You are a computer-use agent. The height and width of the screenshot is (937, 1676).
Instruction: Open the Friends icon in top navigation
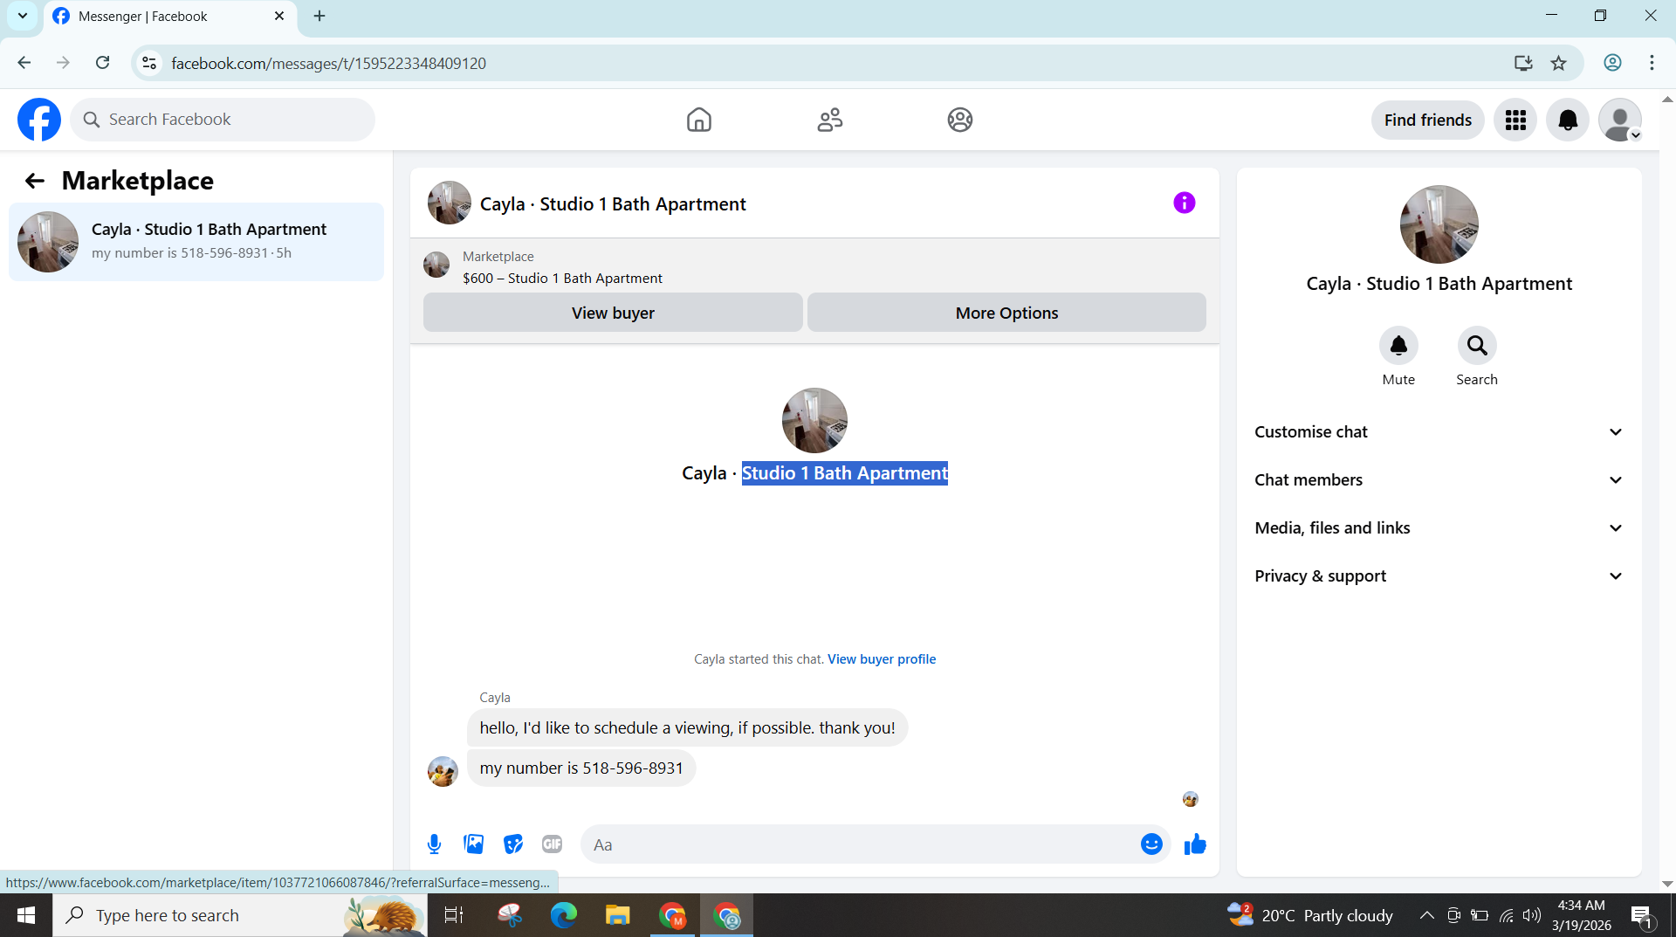click(x=829, y=120)
